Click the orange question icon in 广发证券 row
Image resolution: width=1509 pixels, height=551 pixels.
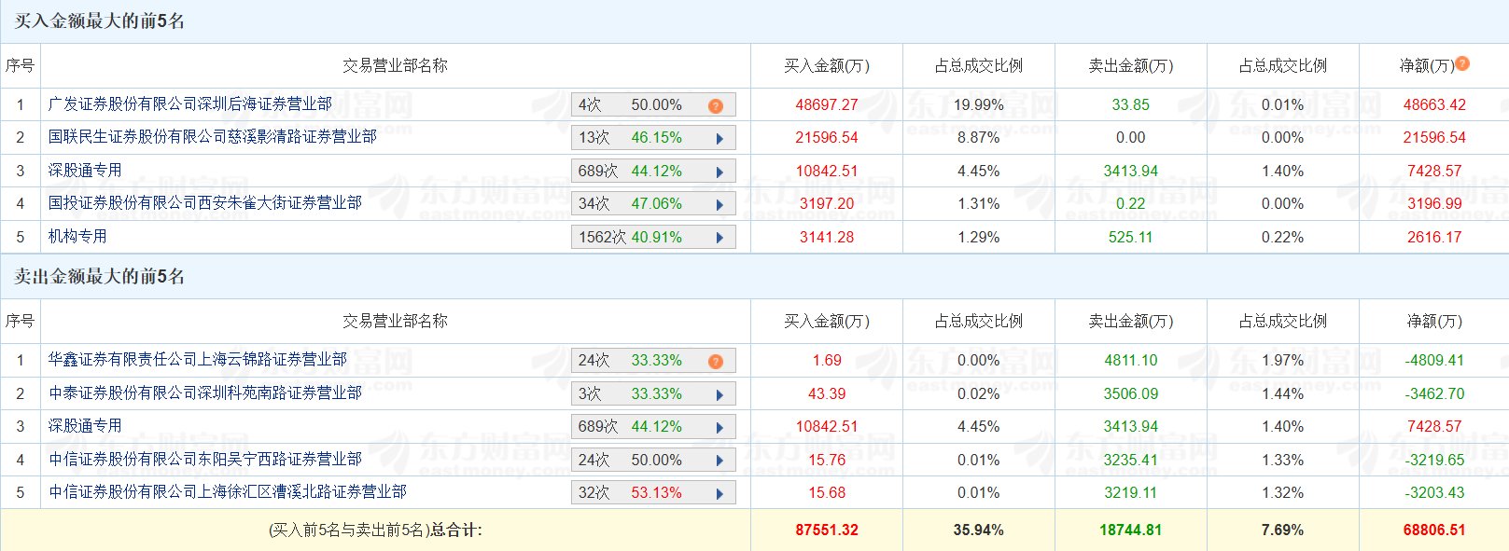click(x=716, y=106)
